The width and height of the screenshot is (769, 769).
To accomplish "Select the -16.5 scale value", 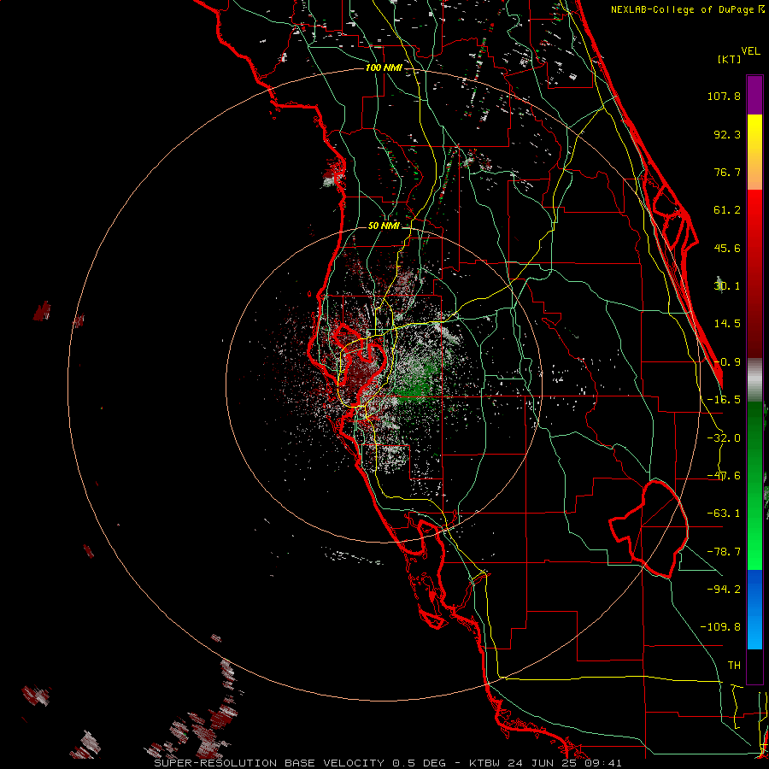I will 724,400.
